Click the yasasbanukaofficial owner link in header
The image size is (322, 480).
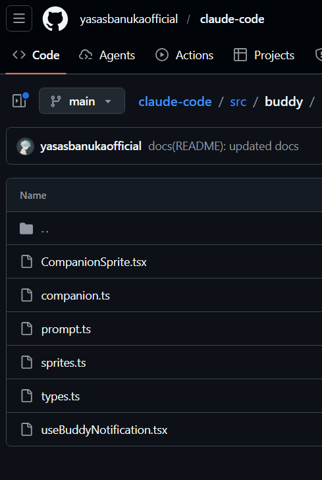tap(128, 19)
